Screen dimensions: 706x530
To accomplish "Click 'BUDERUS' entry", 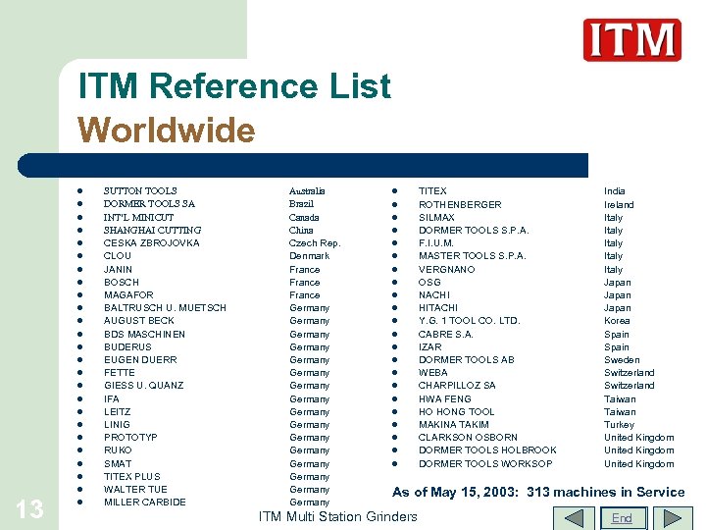I will pos(127,347).
